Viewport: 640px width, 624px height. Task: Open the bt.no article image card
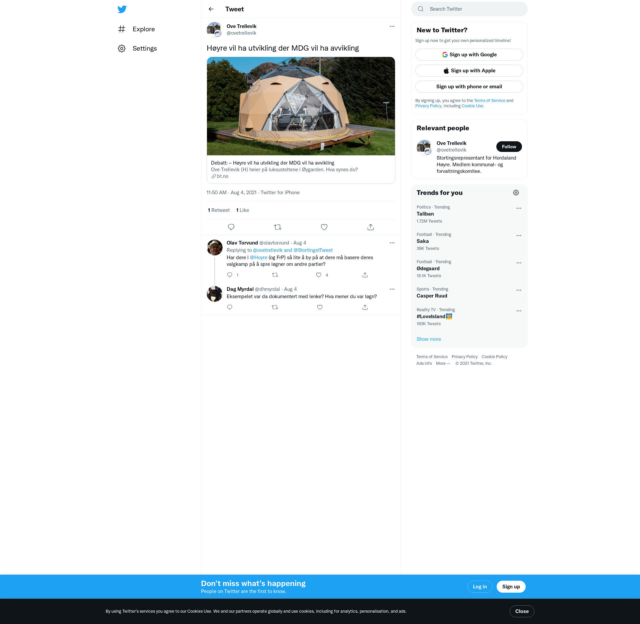pyautogui.click(x=301, y=106)
